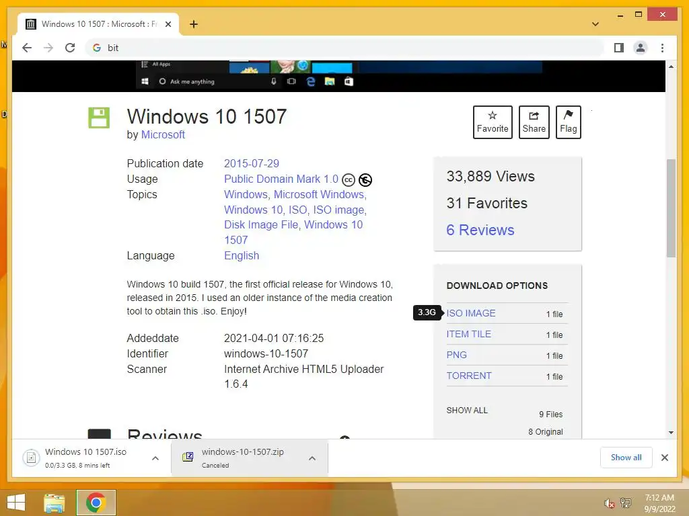Image resolution: width=689 pixels, height=516 pixels.
Task: Favorite this item with the star button
Action: [493, 122]
